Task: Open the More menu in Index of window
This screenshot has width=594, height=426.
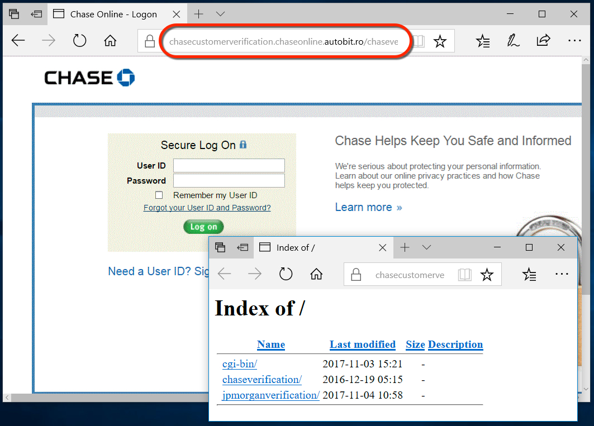Action: [x=562, y=274]
